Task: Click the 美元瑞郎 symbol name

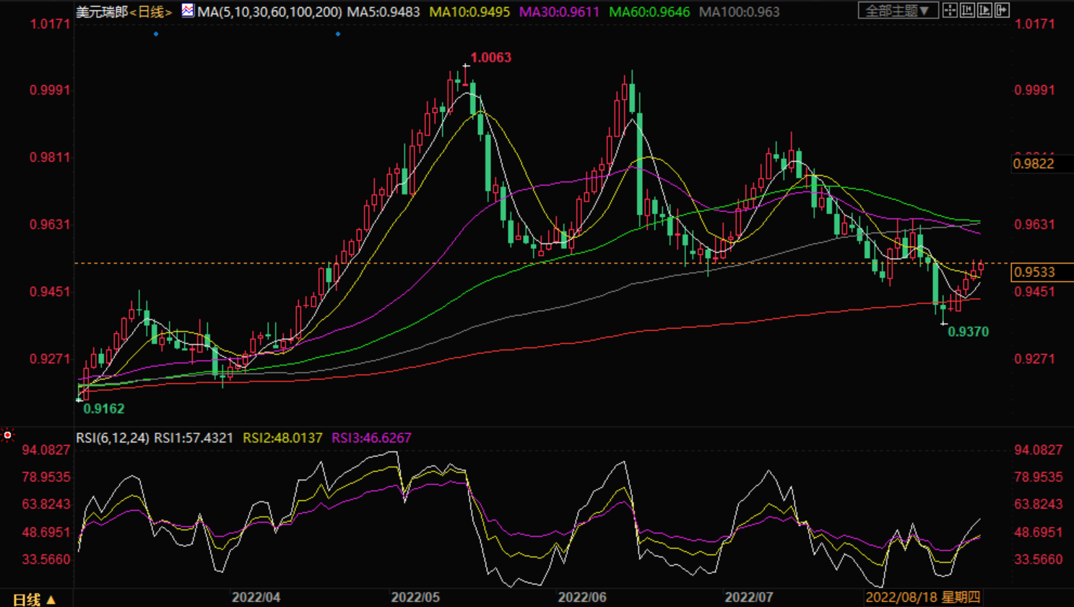Action: click(x=102, y=12)
